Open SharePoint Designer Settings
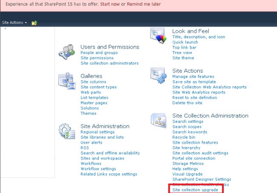The height and width of the screenshot is (193, 277). coord(202,179)
